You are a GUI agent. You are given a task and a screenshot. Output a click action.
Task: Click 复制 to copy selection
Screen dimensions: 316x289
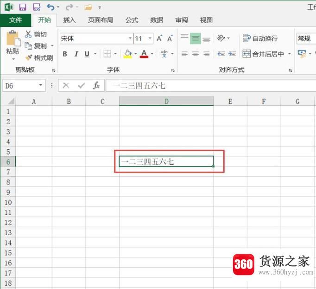click(36, 46)
